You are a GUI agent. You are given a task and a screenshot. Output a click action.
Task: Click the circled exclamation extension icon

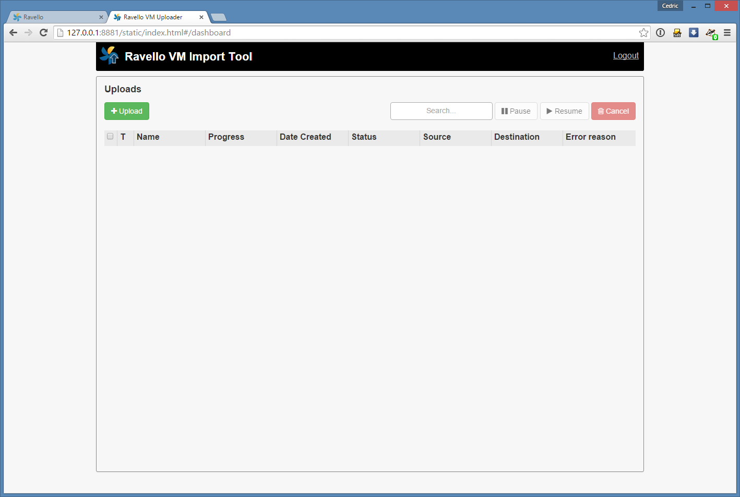(x=660, y=33)
